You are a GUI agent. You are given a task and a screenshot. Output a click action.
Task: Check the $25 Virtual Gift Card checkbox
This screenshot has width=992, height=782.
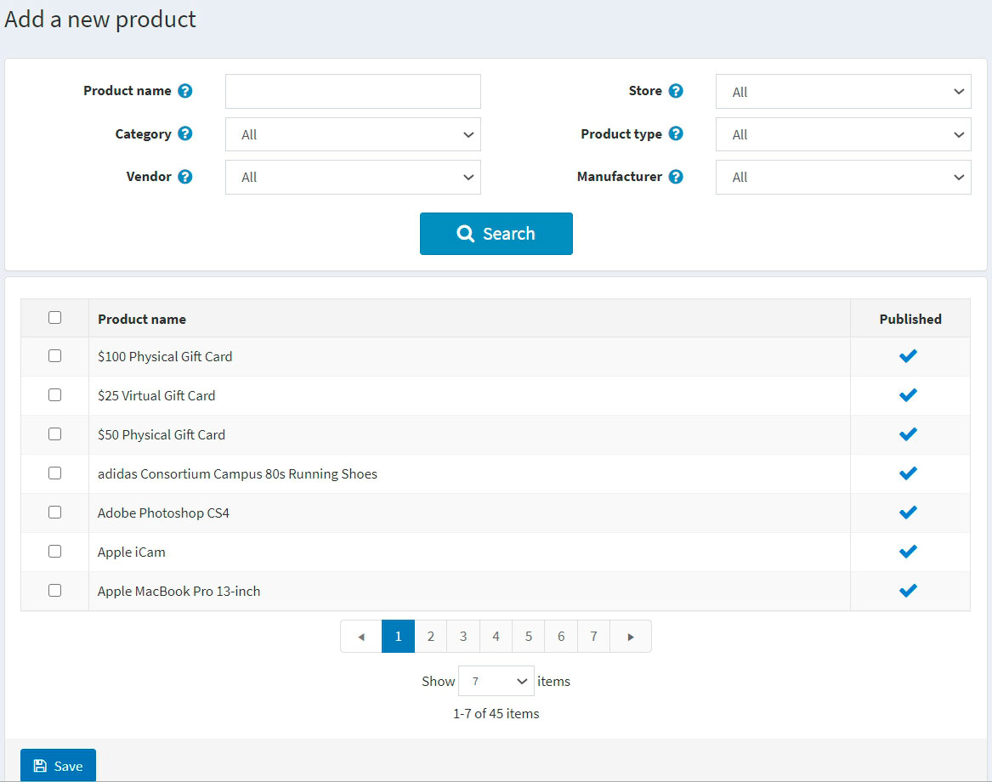point(55,395)
